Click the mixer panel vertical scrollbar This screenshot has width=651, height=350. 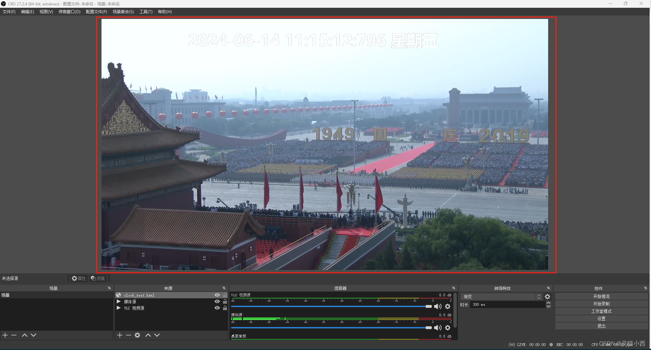click(x=455, y=310)
